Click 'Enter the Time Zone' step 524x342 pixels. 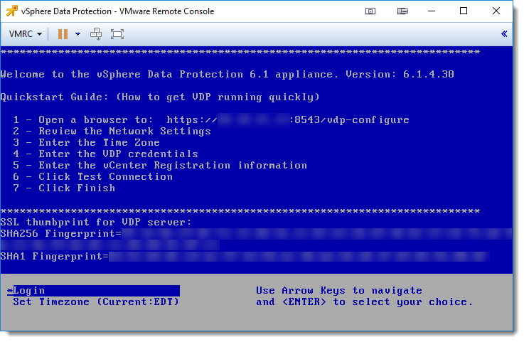[x=100, y=142]
